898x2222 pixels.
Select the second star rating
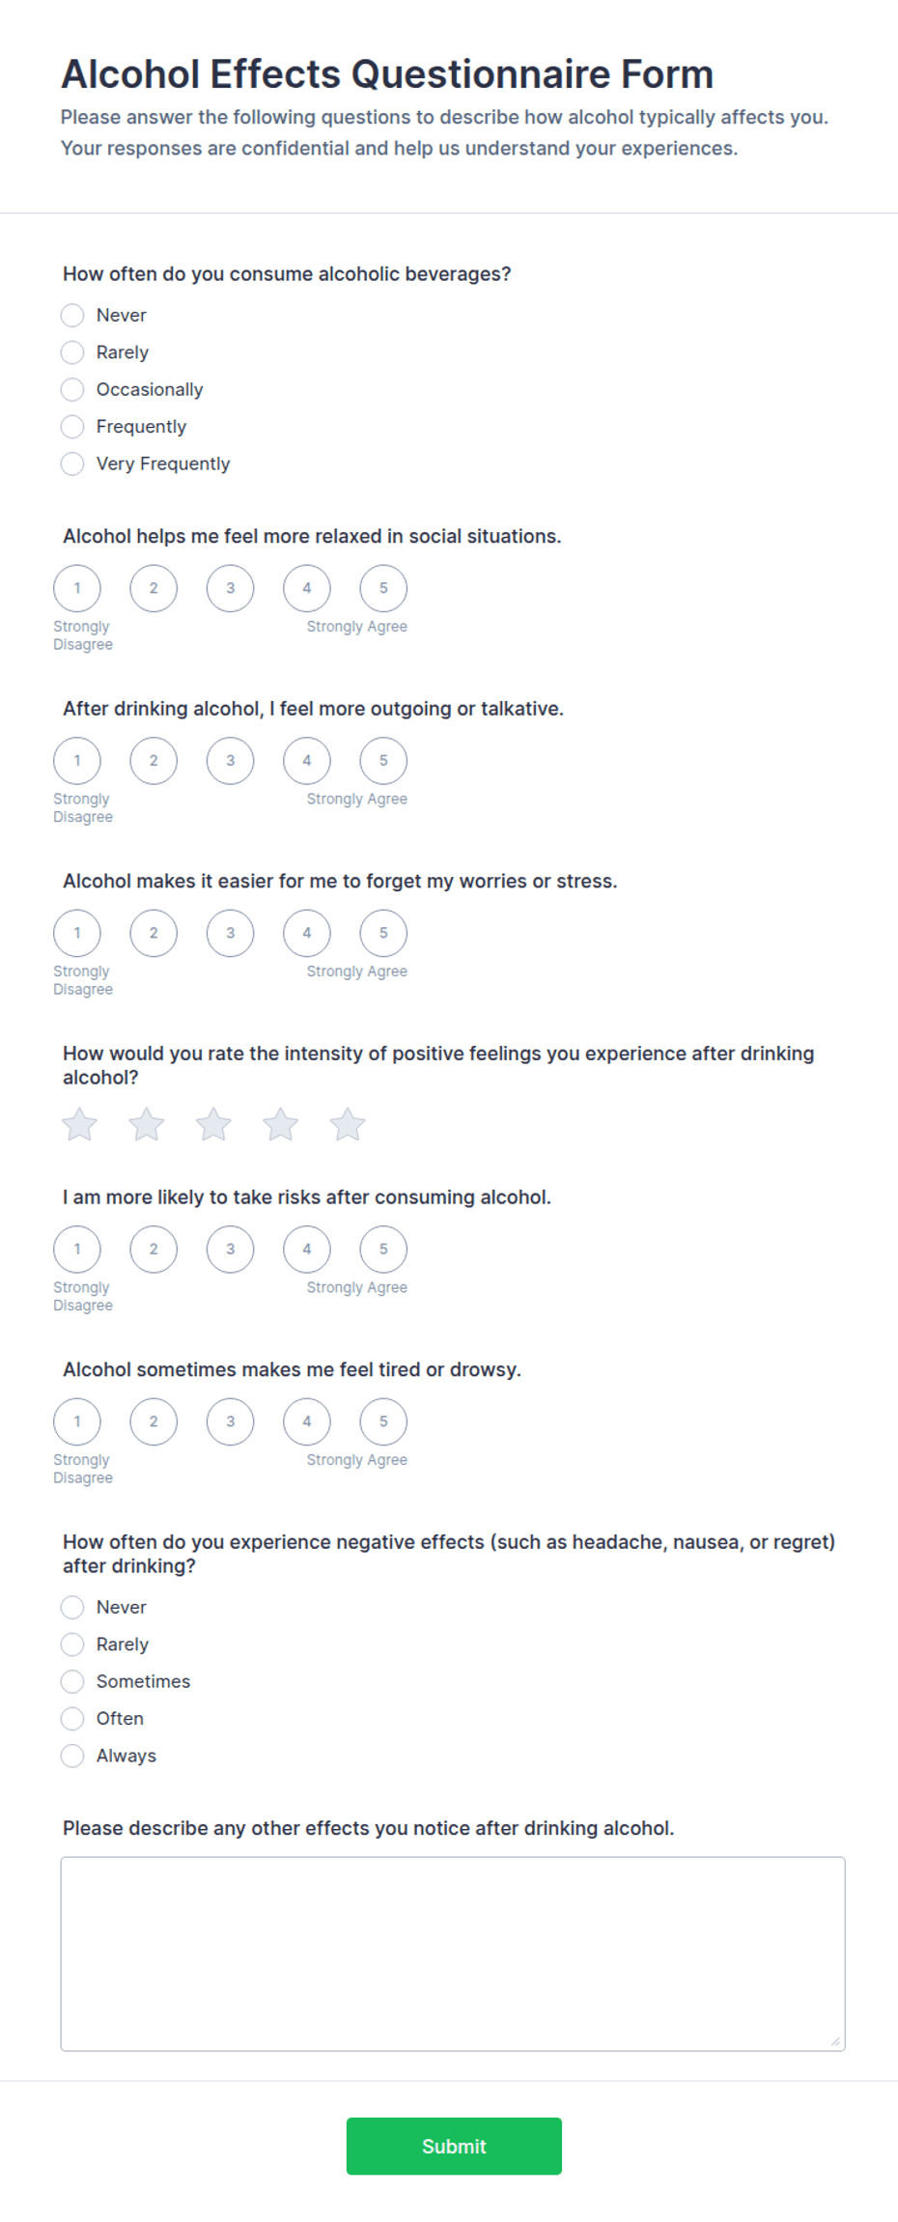(x=147, y=1124)
